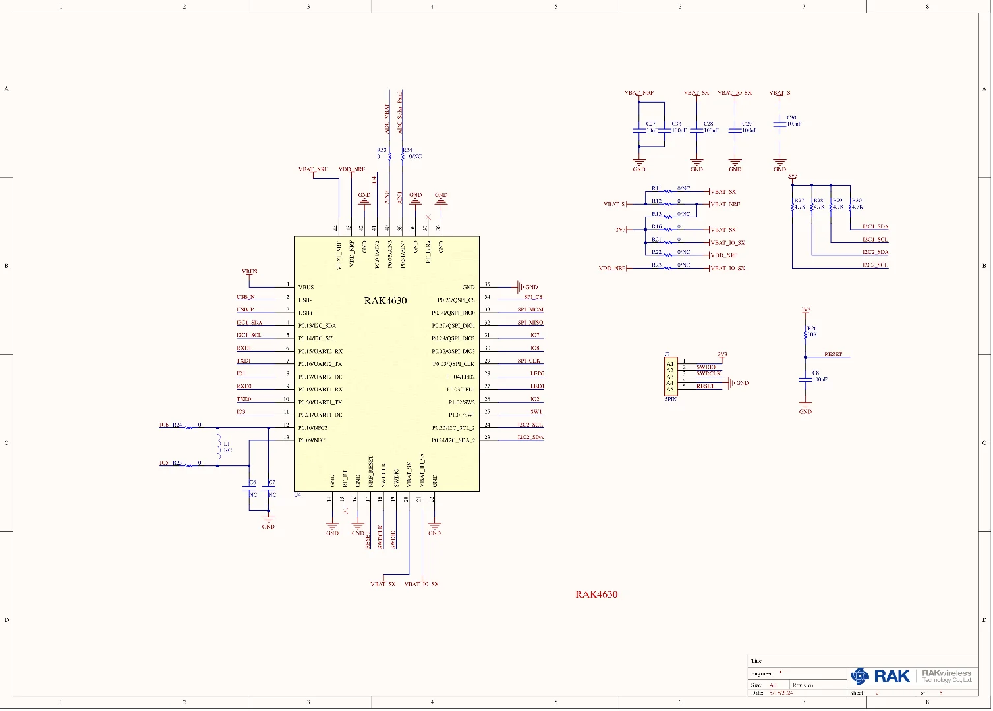
Task: Click resistor R12 feeding VBAT_NRF
Action: tap(667, 204)
